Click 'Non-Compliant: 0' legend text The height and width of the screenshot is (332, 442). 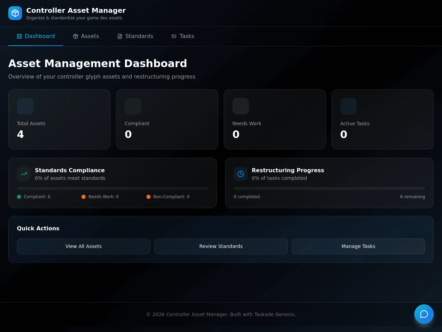[x=171, y=197]
